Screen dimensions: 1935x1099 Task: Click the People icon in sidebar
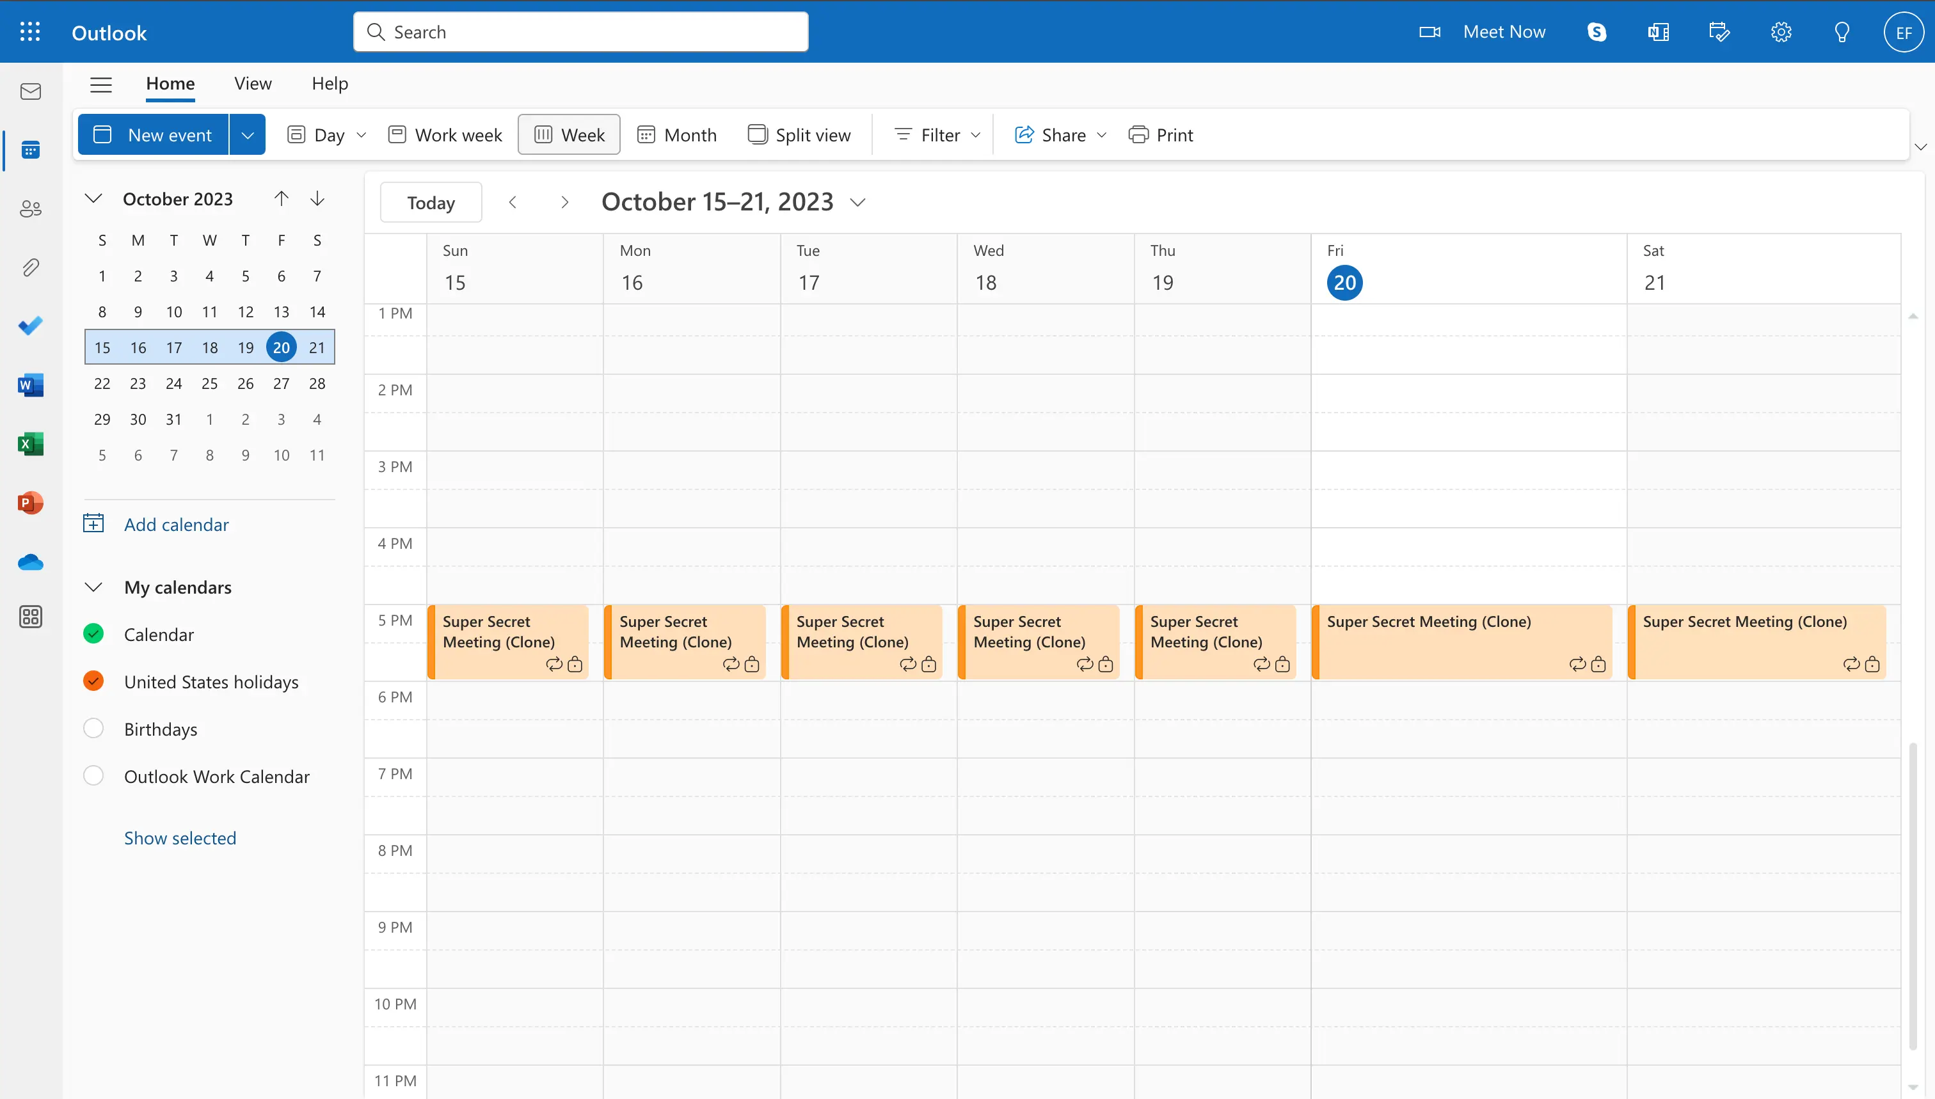pos(31,209)
